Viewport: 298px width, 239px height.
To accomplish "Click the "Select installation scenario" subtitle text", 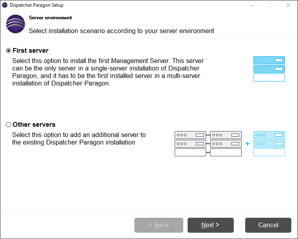I will click(121, 31).
